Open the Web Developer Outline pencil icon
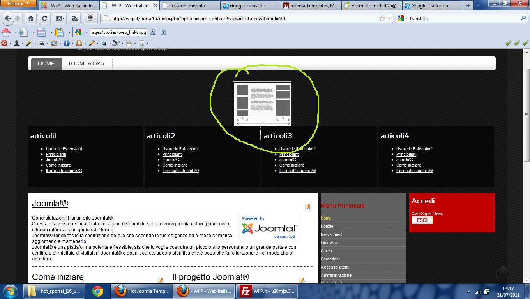 coord(91,43)
